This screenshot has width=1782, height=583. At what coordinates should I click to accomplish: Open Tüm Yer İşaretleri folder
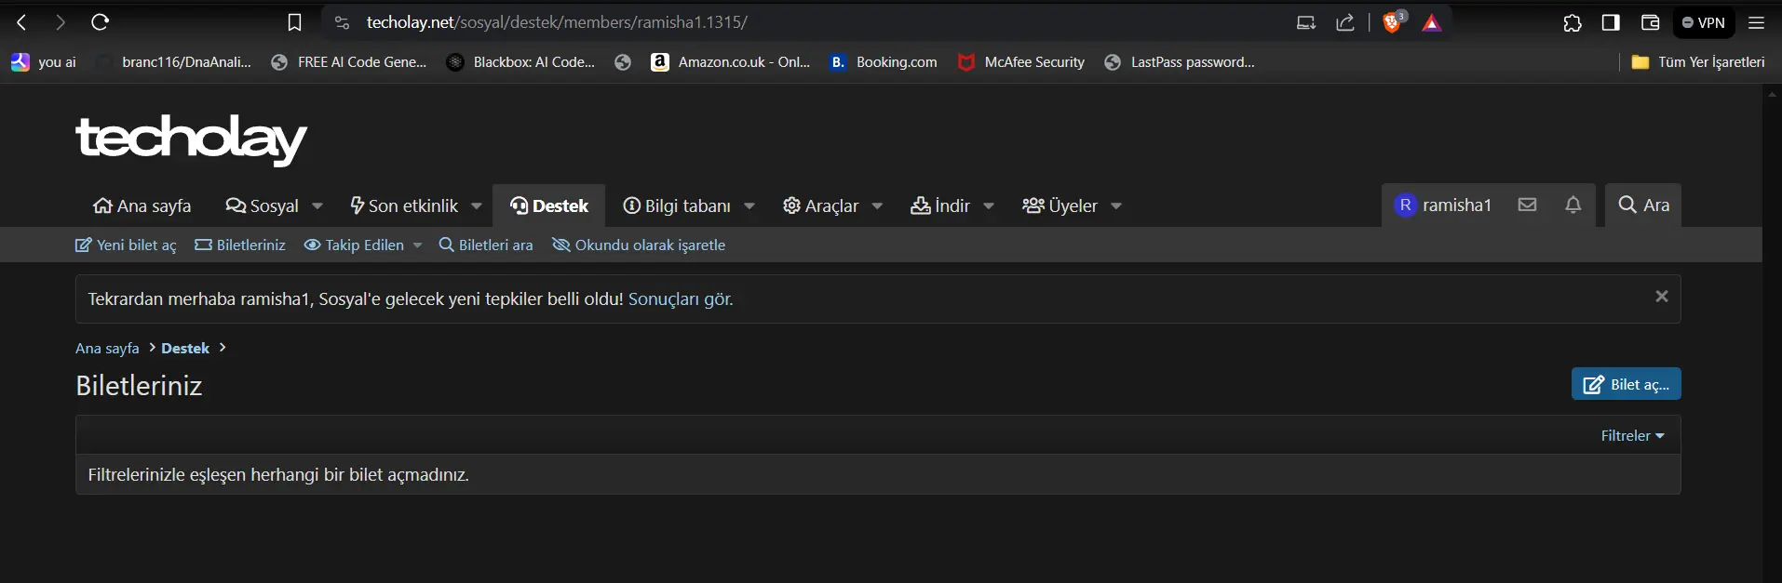1698,62
